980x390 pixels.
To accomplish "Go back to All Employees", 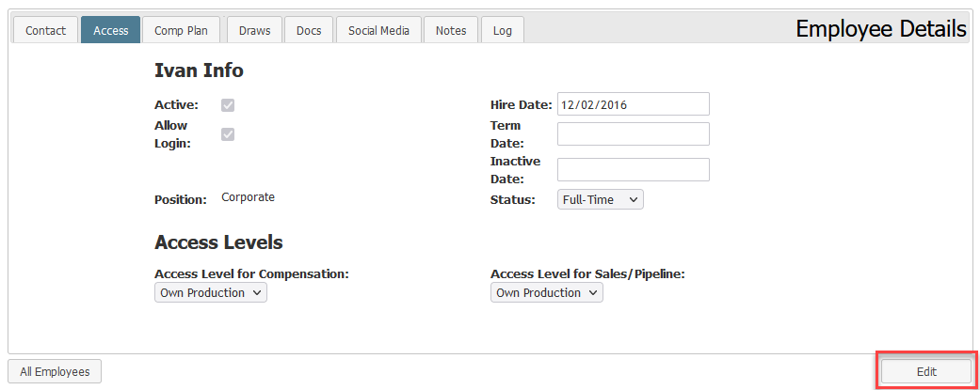I will (55, 371).
